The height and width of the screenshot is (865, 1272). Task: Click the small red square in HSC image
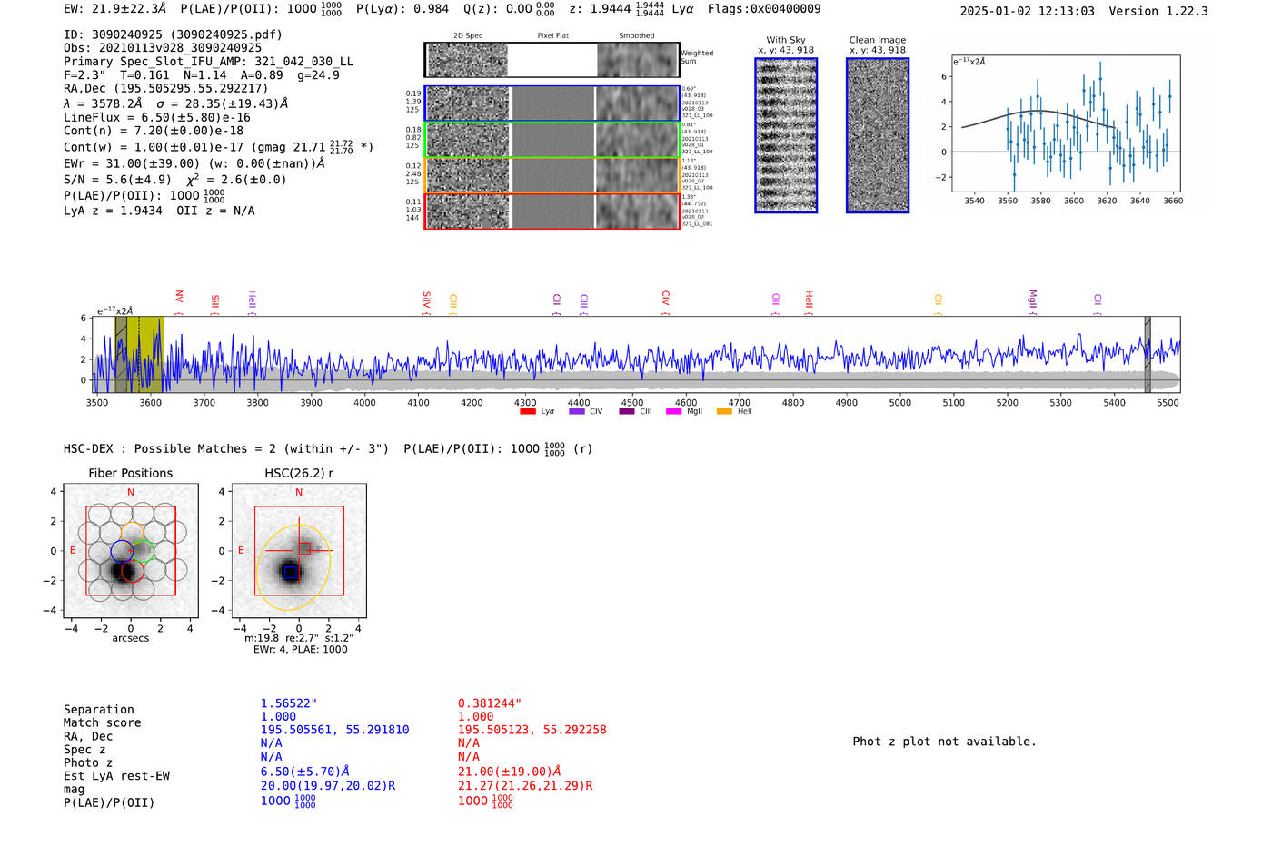pos(304,548)
